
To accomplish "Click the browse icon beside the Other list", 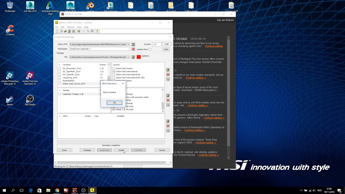I will coord(168,121).
